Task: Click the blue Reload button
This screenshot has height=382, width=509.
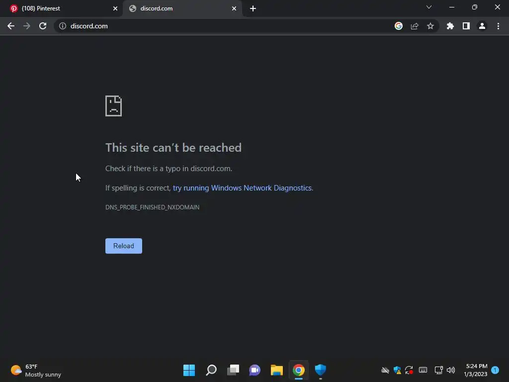Action: tap(124, 246)
